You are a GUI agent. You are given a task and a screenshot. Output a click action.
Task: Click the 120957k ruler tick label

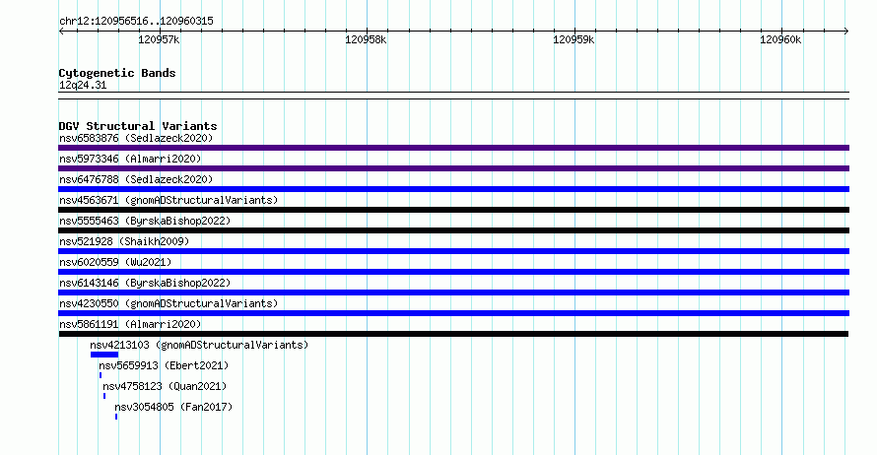[x=159, y=39]
